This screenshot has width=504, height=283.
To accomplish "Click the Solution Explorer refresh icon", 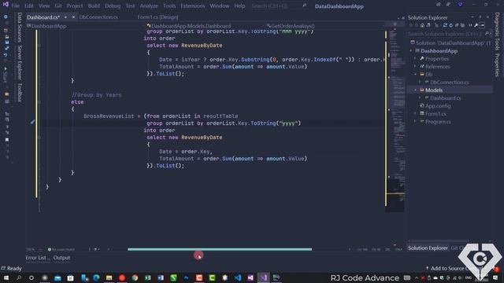I will click(451, 25).
